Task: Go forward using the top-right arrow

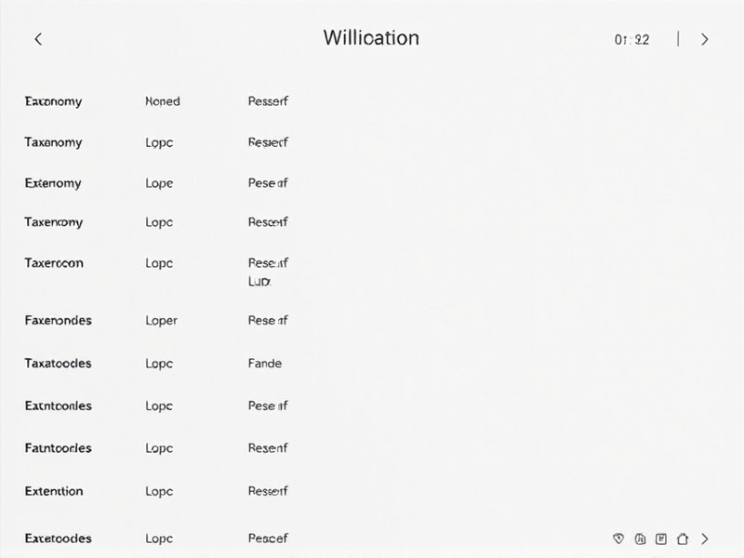Action: click(x=705, y=39)
